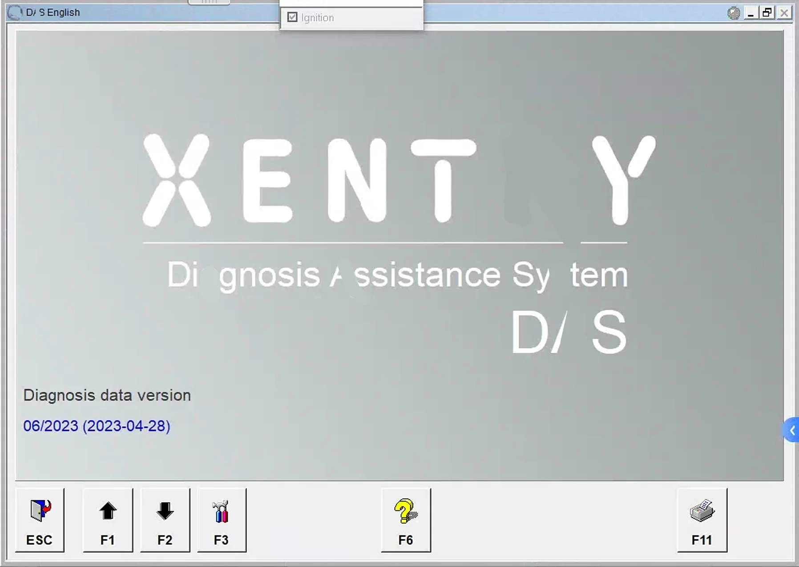Screen dimensions: 799x567
Task: Close the DAS English window
Action: (784, 13)
